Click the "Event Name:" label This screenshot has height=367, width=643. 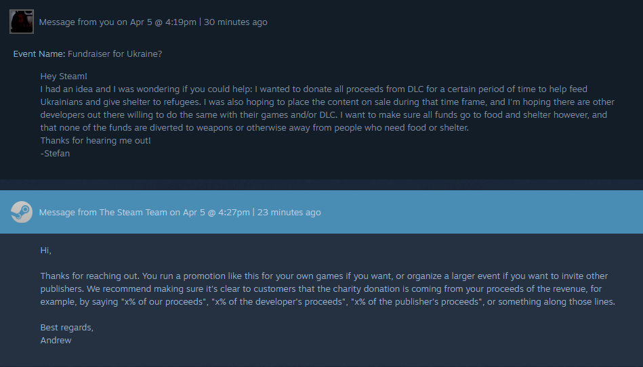39,53
